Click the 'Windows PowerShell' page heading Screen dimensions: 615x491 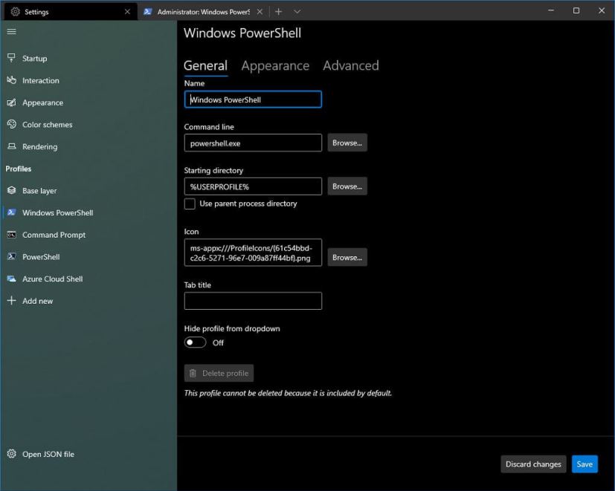[242, 33]
